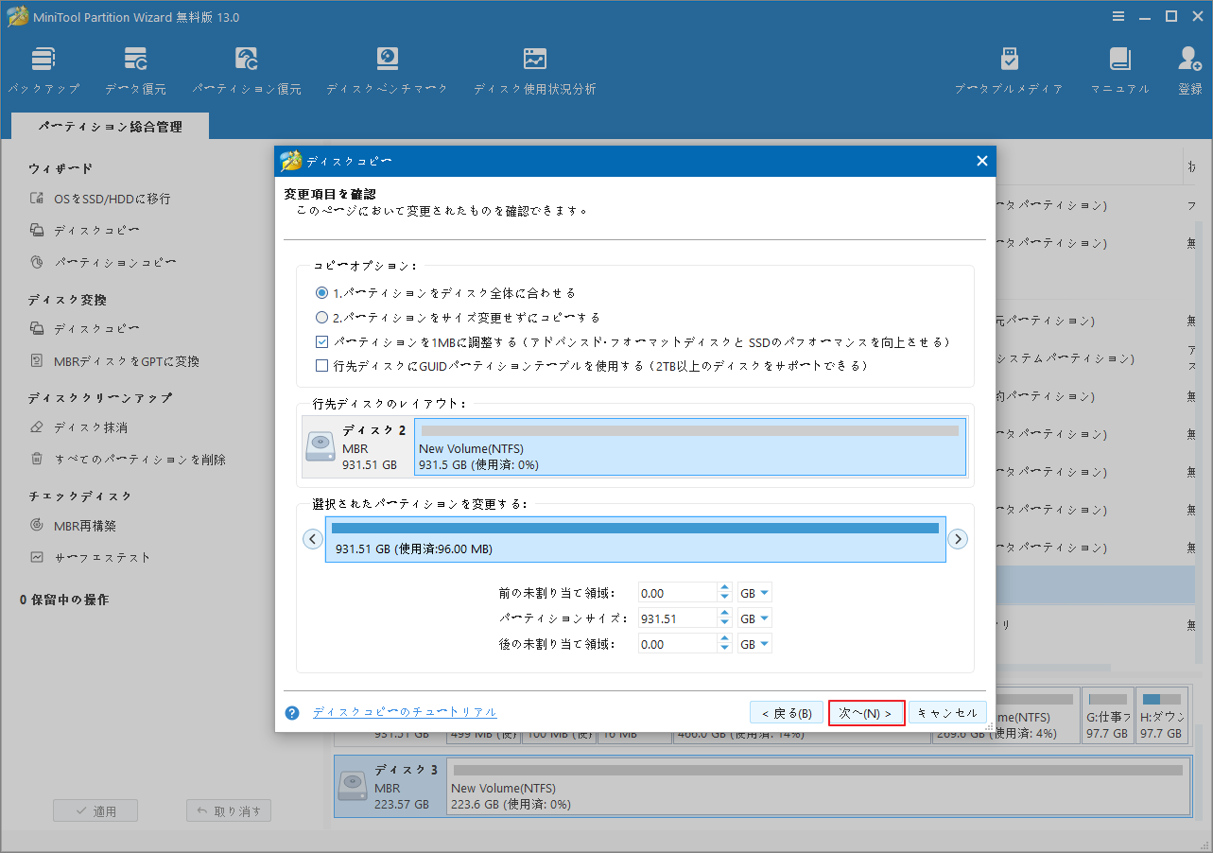Select OSをSSD/HDDに移行 in the sidebar
The image size is (1213, 853).
115,198
